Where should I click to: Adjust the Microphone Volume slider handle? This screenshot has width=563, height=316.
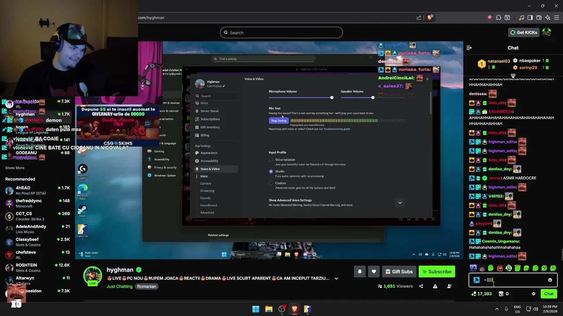(332, 97)
